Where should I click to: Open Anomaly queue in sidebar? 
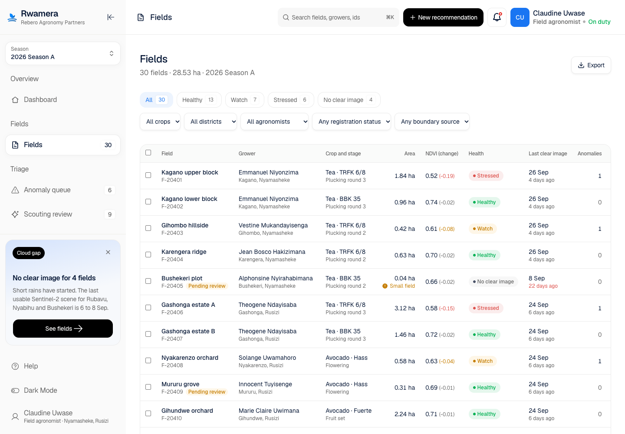[x=63, y=190]
